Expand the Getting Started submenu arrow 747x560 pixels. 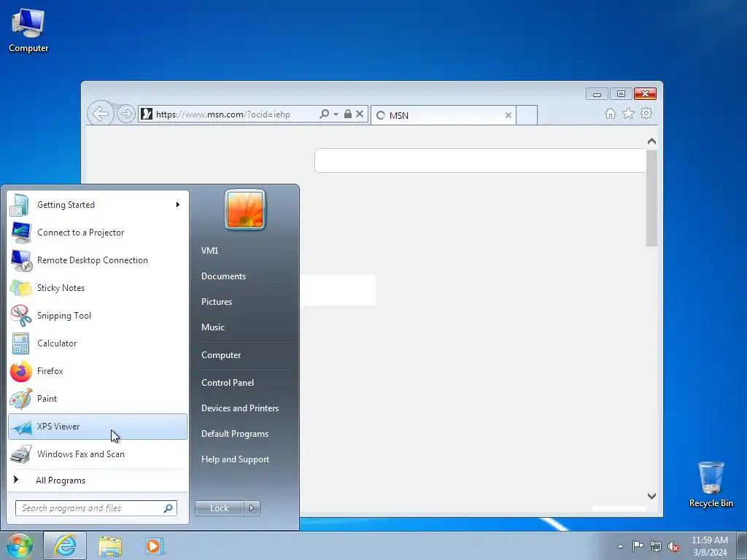click(178, 205)
